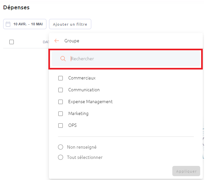This screenshot has width=205, height=180.
Task: Click the Groupe panel title
Action: 72,41
